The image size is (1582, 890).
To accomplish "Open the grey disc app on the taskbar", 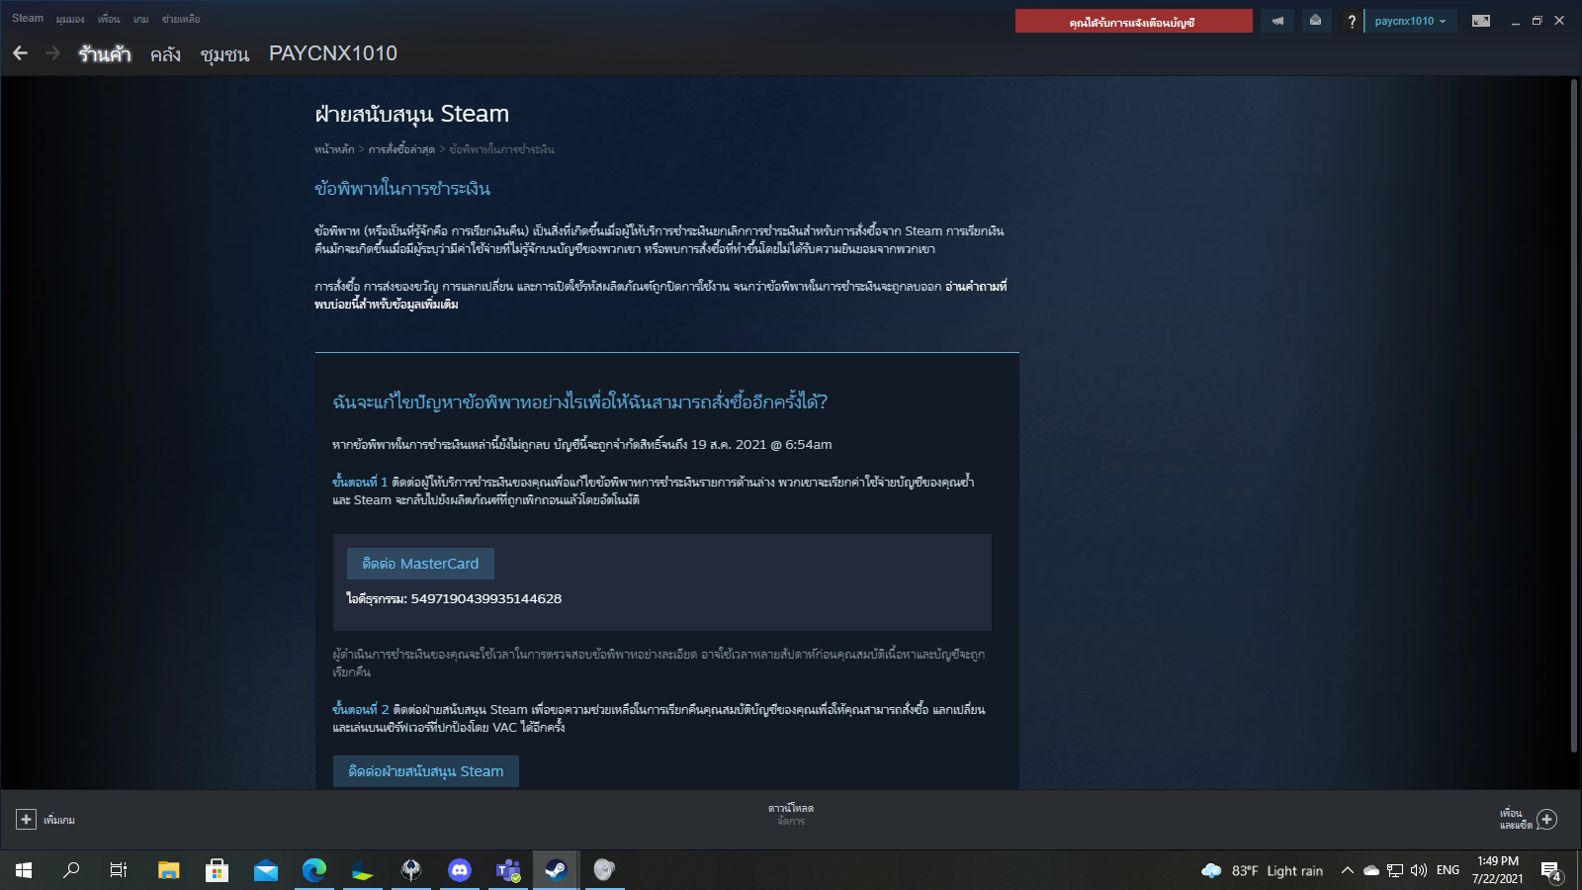I will (604, 870).
